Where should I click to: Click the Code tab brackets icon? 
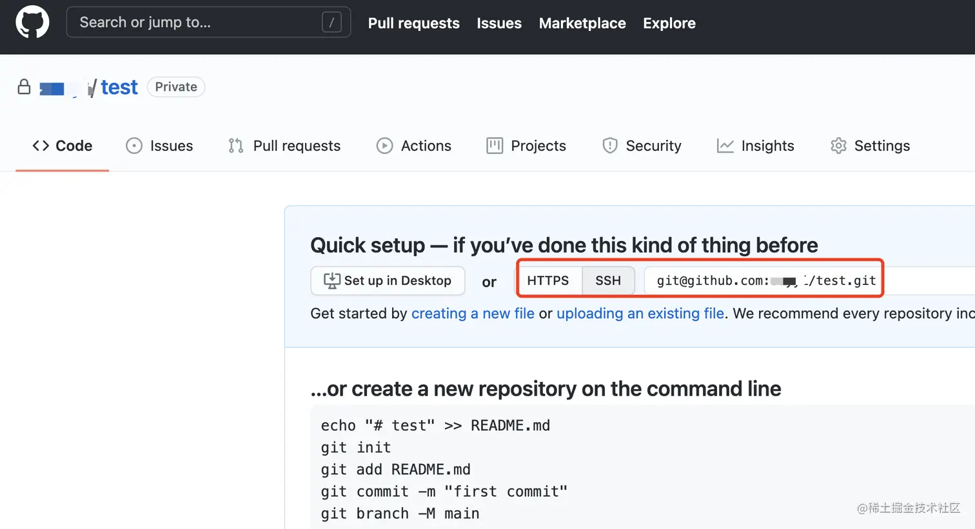[x=41, y=146]
